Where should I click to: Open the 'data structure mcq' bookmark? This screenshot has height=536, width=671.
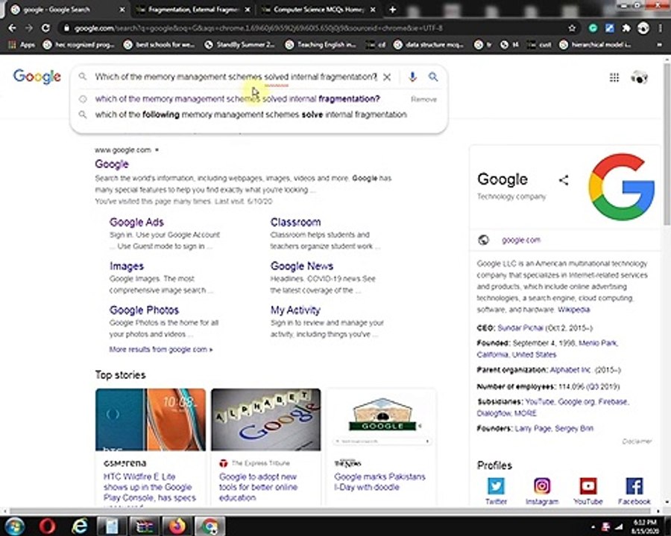tap(429, 45)
